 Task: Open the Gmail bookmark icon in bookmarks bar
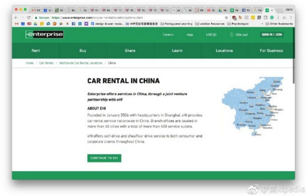tap(17, 24)
